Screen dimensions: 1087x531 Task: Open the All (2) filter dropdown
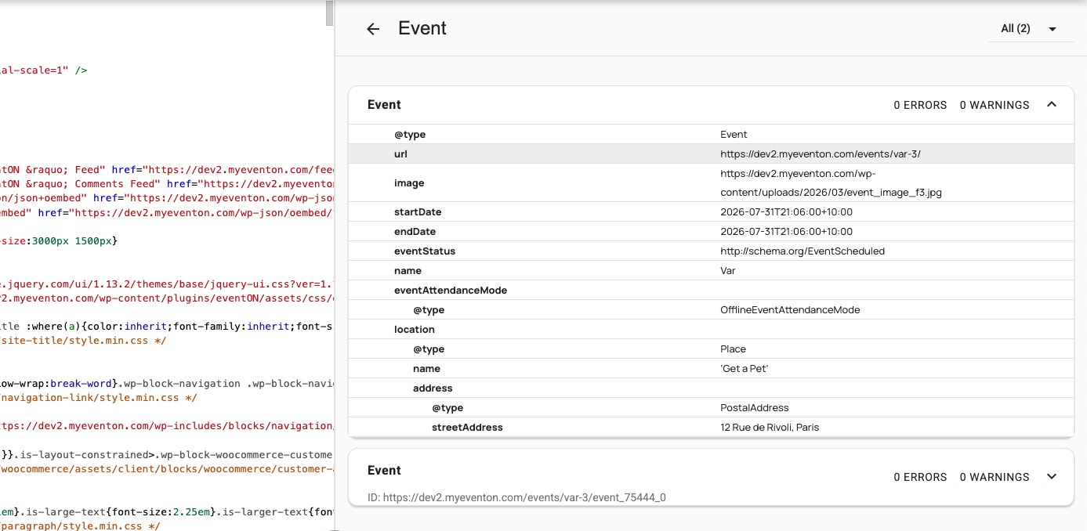pyautogui.click(x=1029, y=29)
